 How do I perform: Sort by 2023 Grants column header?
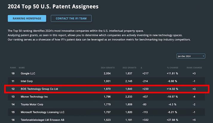[129, 68]
